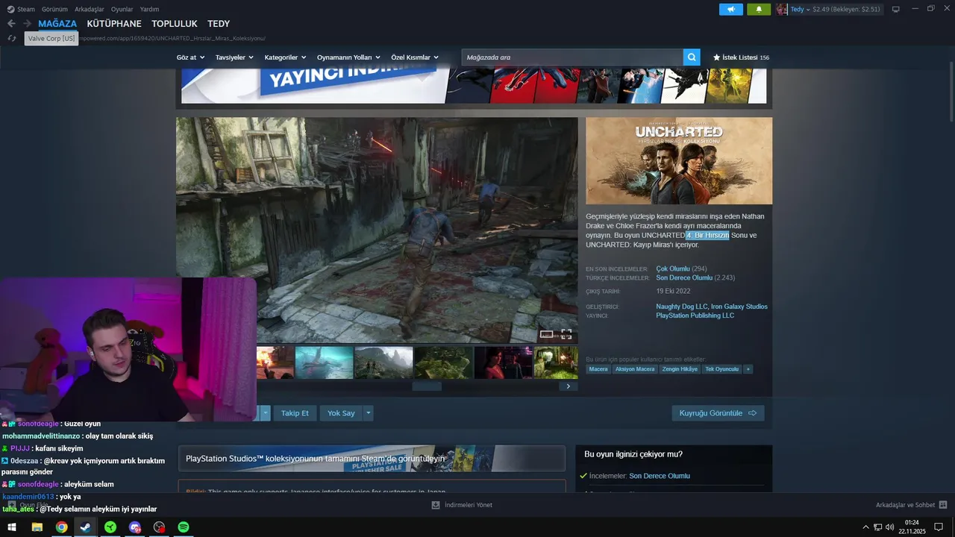Open the green branch-logo app on taskbar

[110, 527]
